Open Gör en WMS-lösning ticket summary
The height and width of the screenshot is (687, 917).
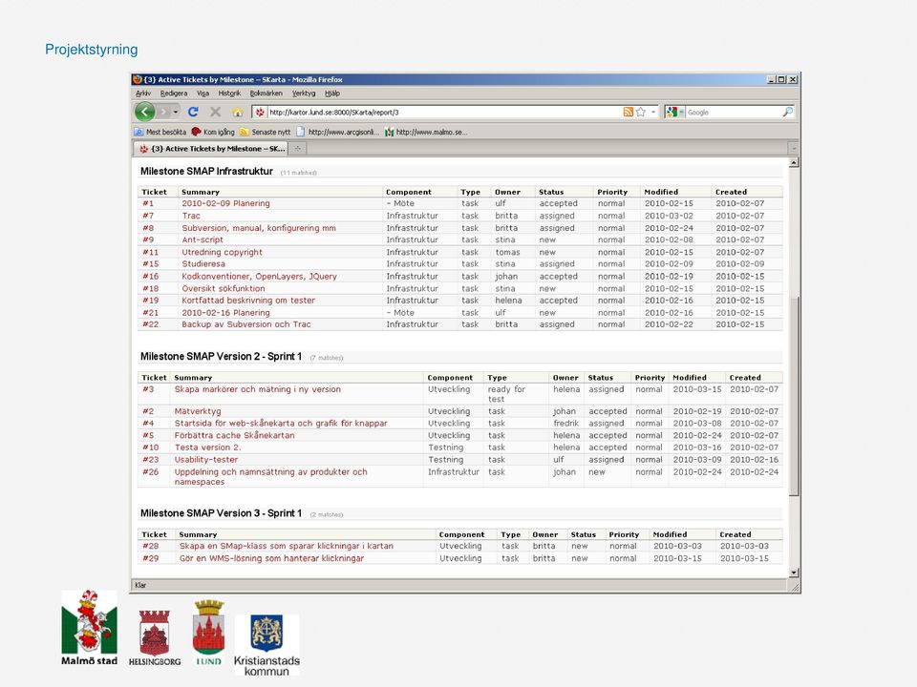(x=271, y=558)
